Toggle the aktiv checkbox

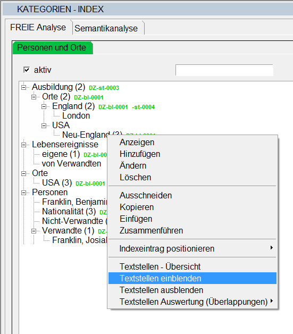pos(27,70)
